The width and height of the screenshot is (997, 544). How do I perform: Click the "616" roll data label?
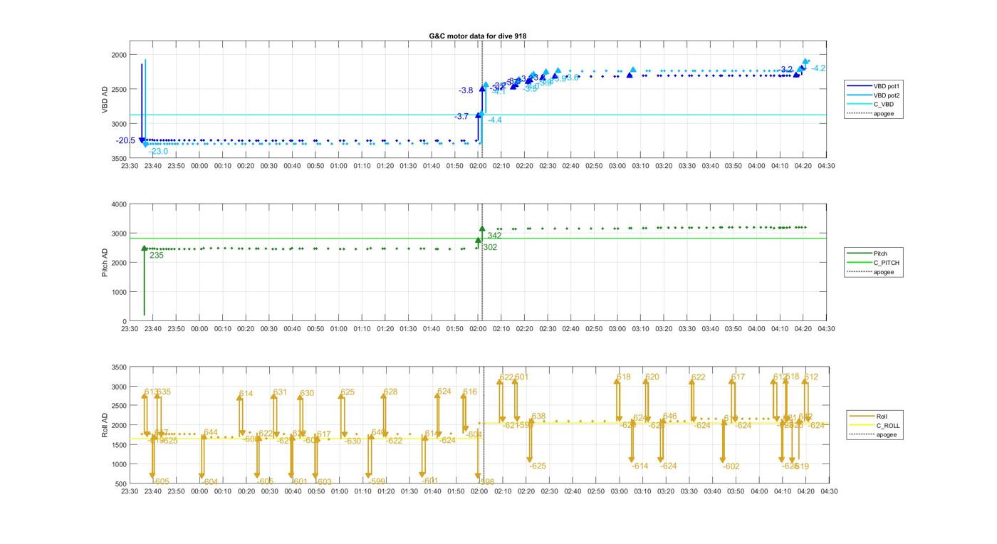point(470,392)
